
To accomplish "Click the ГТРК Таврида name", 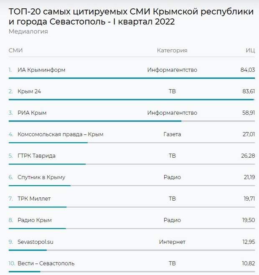I will coord(36,156).
